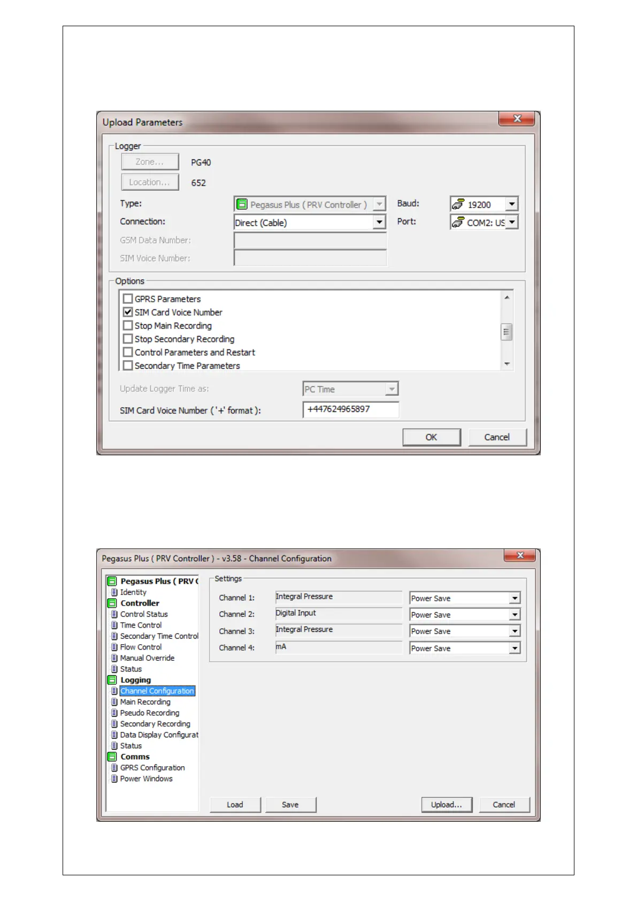Open Manual Override settings page

click(147, 658)
